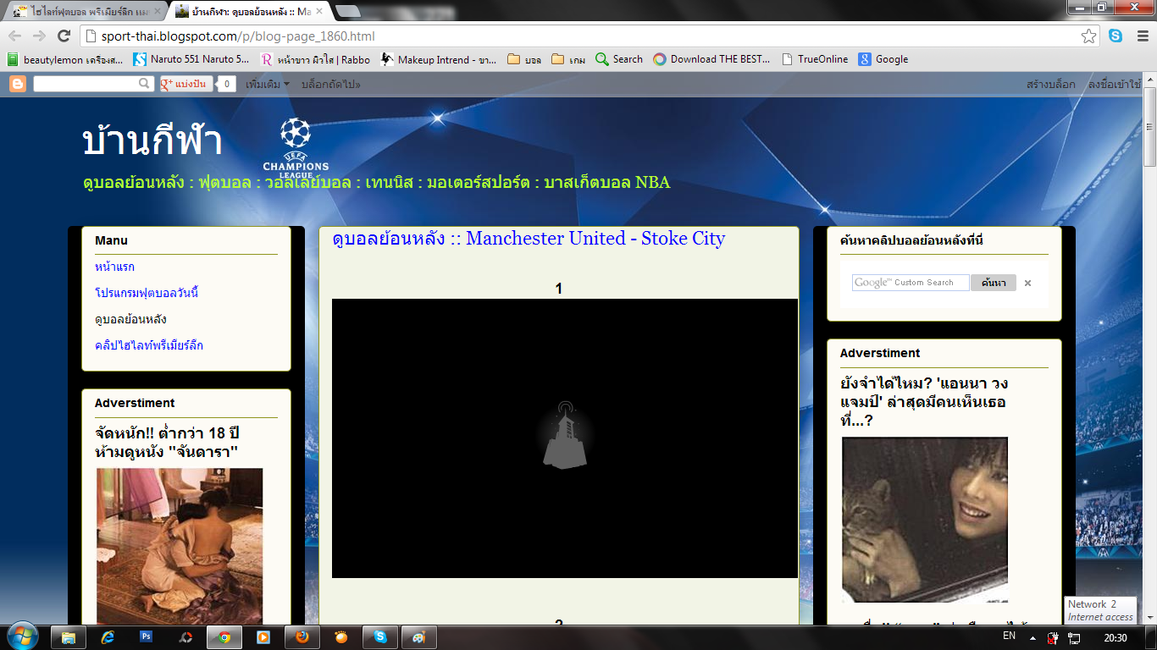Image resolution: width=1157 pixels, height=650 pixels.
Task: Click the browser back arrow
Action: click(x=15, y=36)
